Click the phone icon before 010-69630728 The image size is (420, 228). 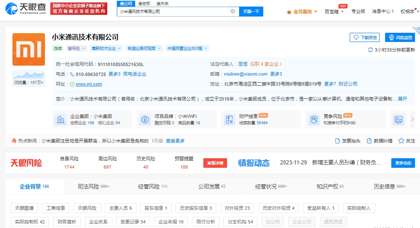[72, 74]
